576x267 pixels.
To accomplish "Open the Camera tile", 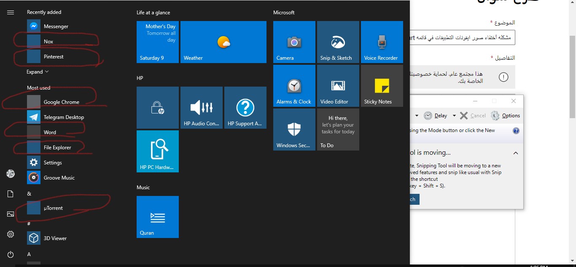I will pos(294,42).
